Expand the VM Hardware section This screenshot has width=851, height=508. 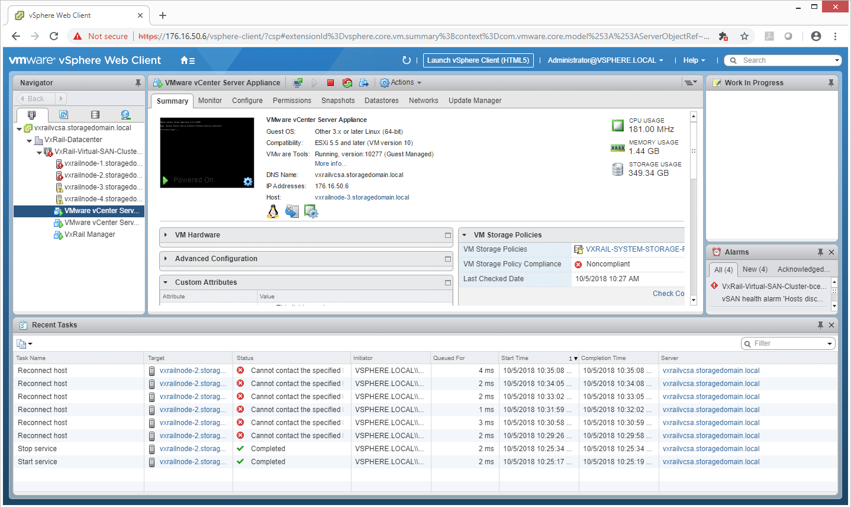(x=166, y=235)
